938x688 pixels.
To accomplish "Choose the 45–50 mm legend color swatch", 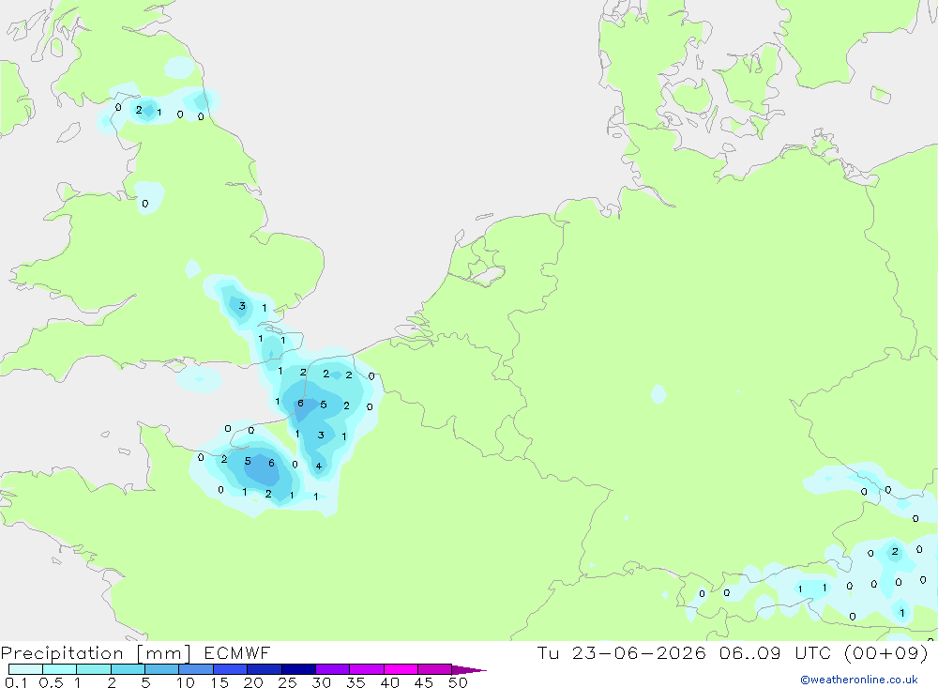I will coord(435,669).
